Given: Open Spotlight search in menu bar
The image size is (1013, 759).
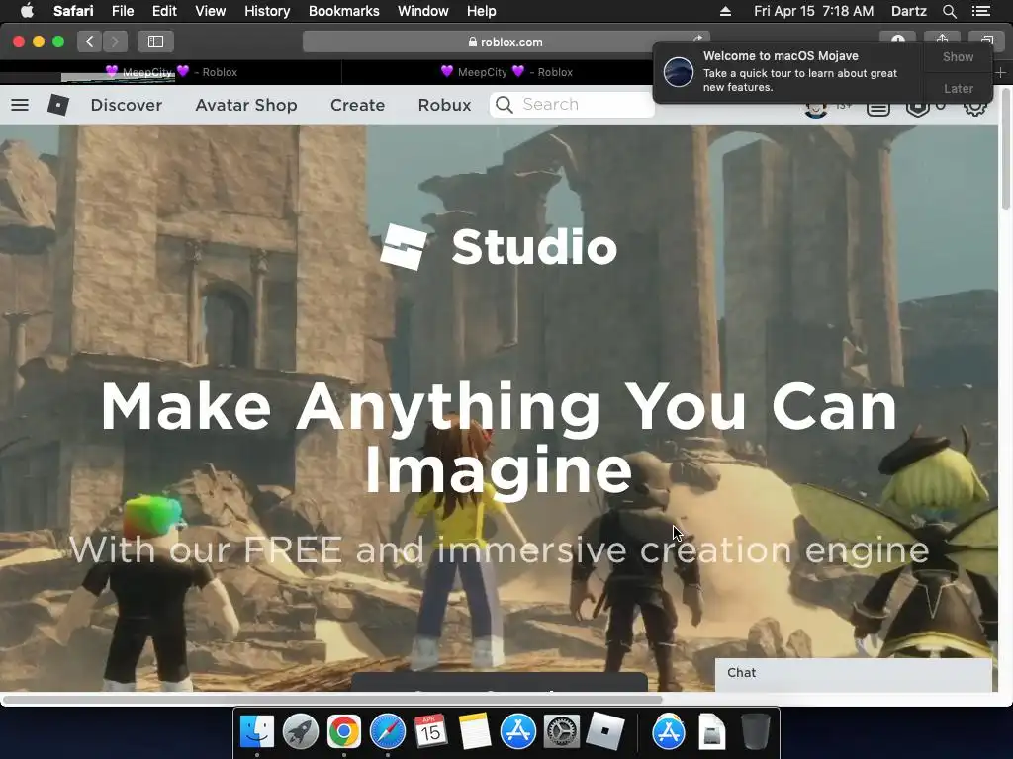Looking at the screenshot, I should click(949, 11).
